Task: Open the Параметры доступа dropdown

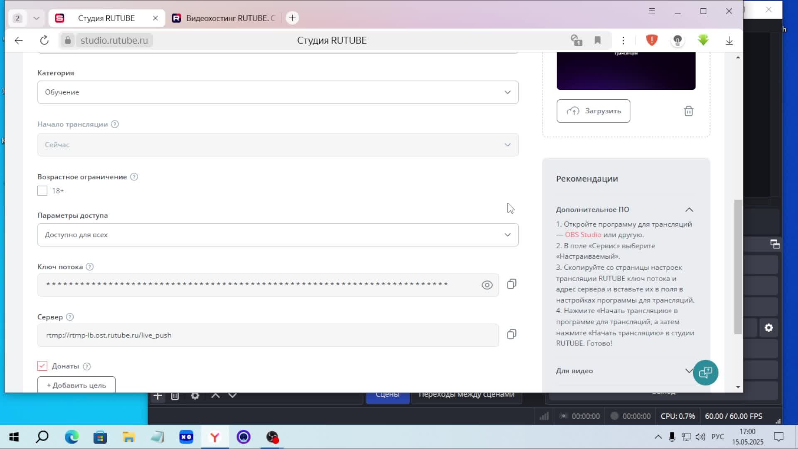Action: coord(278,235)
